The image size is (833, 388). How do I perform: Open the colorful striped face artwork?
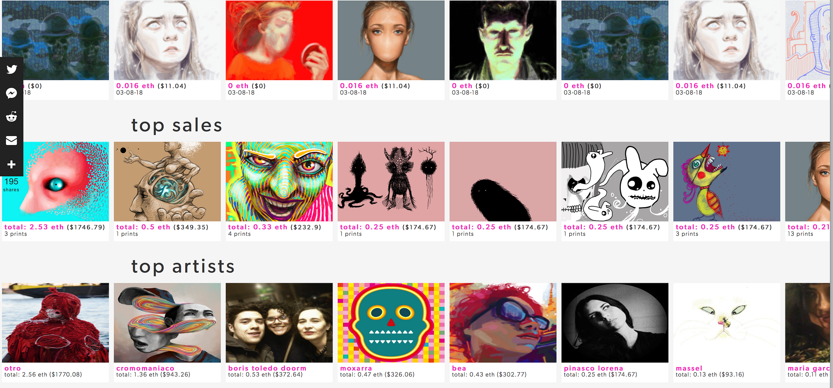279,182
